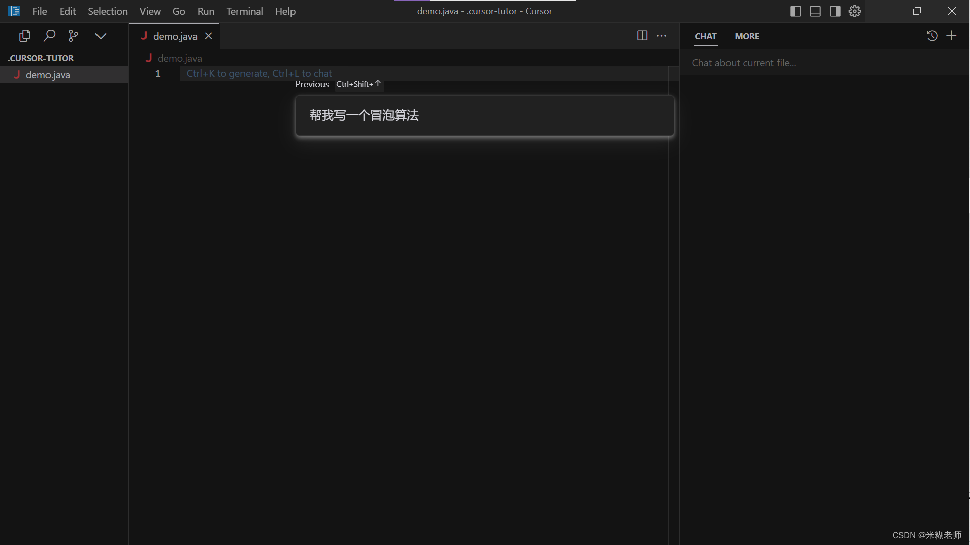Open the Search magnifier icon

pos(49,36)
